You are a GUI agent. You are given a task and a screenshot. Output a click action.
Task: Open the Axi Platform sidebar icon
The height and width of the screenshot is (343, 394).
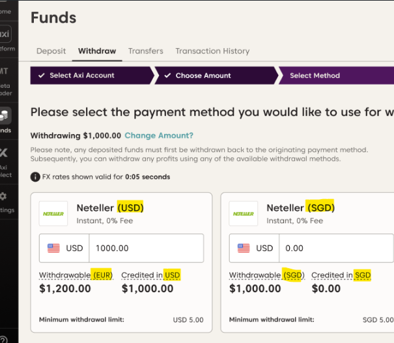click(x=5, y=34)
